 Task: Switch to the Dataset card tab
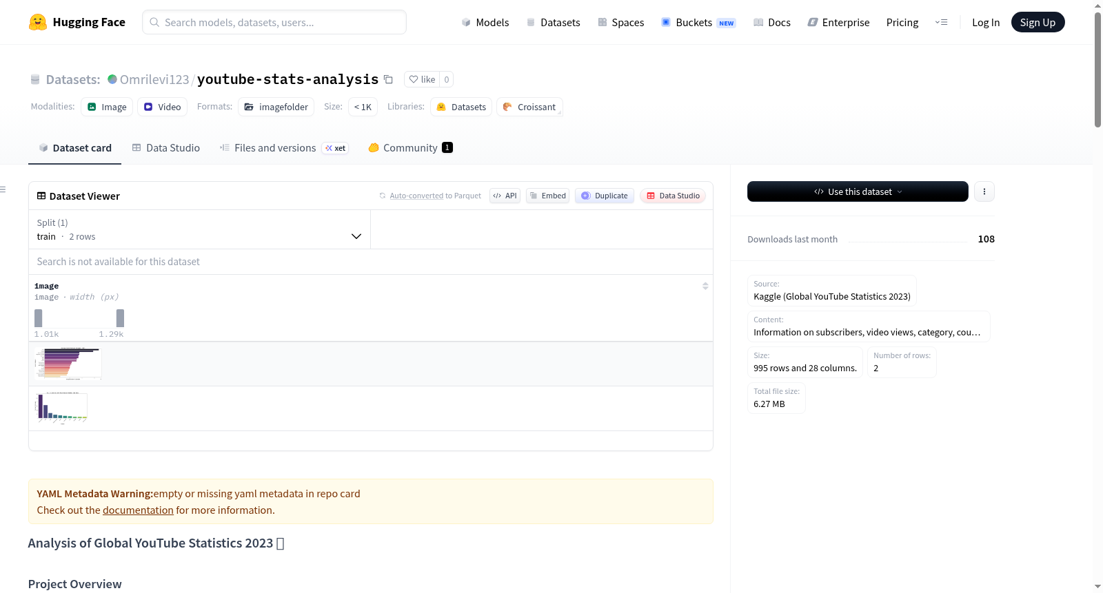click(74, 147)
